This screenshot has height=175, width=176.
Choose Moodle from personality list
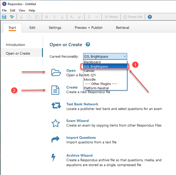point(105,79)
